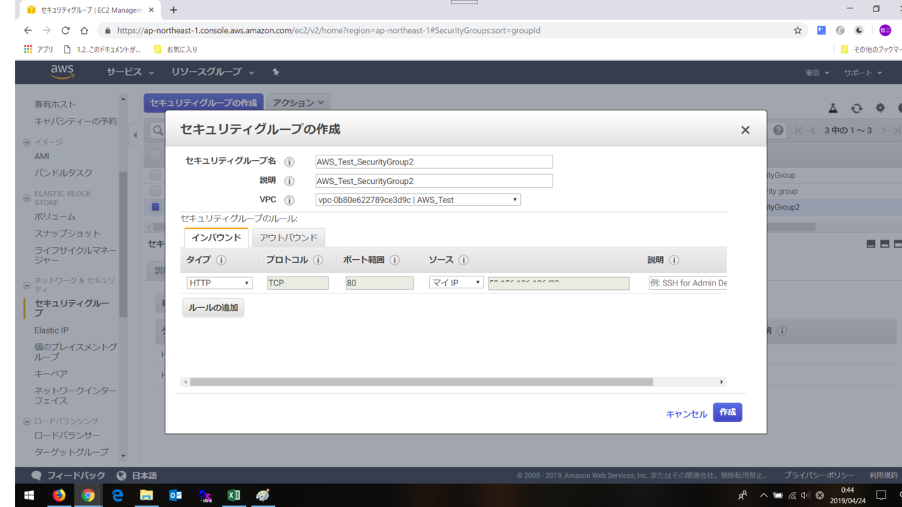Open the EC2 console settings gear
This screenshot has height=507, width=902.
(x=879, y=108)
